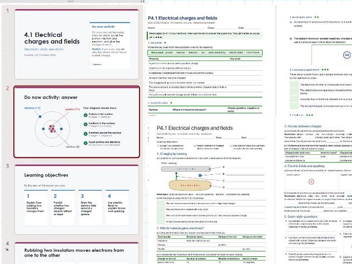The width and height of the screenshot is (352, 264).
Task: Click the 'Electricity: static electricity' subtitle on slide 1
Action: tap(44, 49)
